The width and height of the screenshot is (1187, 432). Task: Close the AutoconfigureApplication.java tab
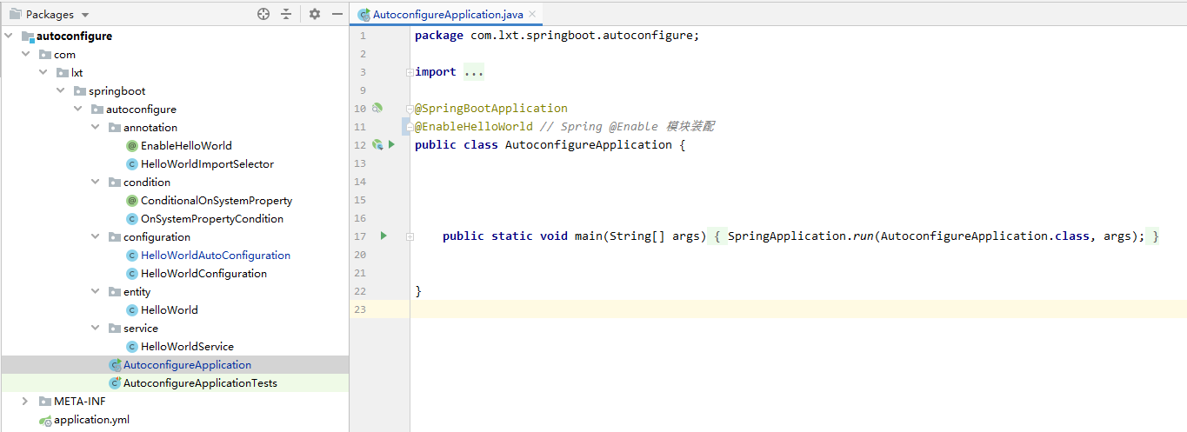531,15
